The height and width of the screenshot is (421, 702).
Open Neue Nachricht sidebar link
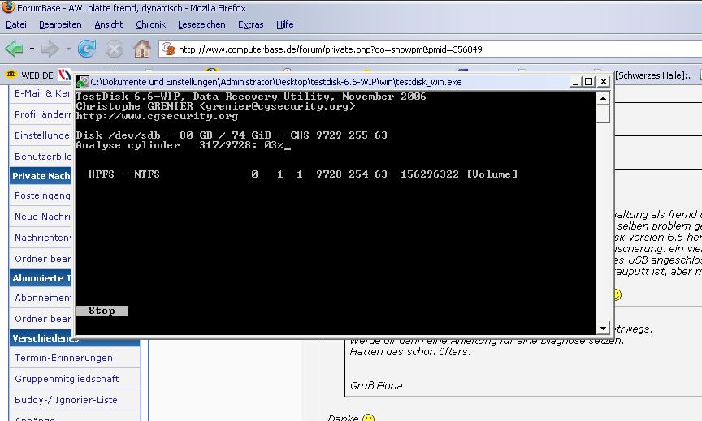pyautogui.click(x=42, y=217)
